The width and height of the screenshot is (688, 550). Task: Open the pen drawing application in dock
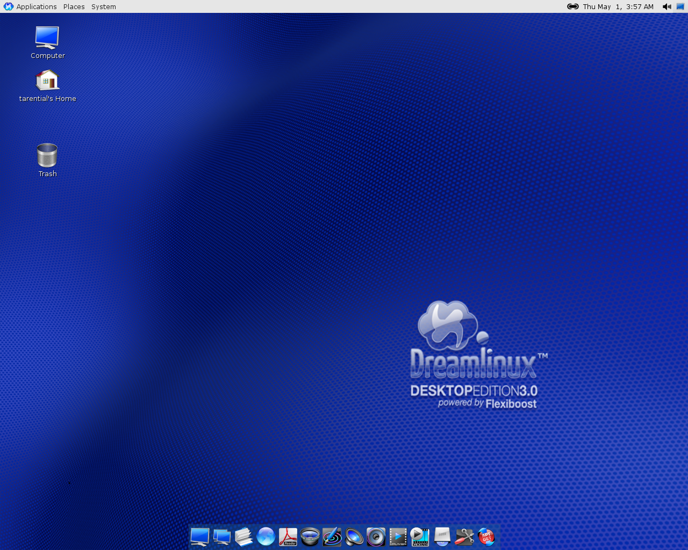[332, 537]
